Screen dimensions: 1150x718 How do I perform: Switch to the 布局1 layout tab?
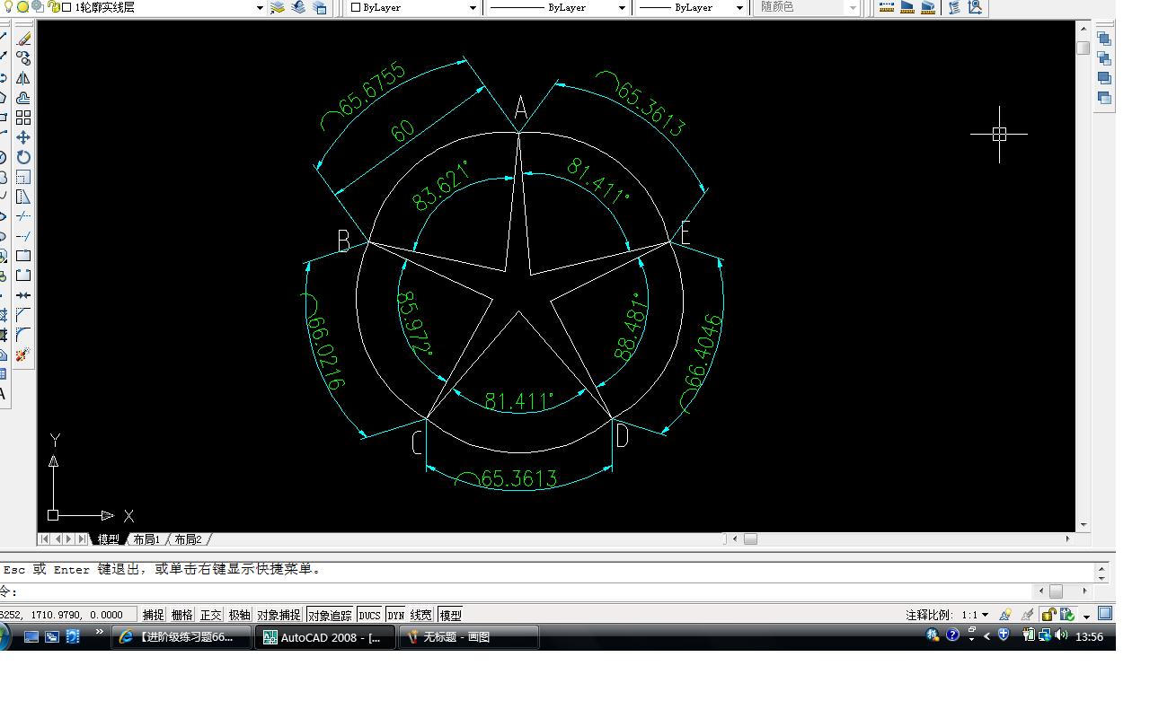[146, 539]
